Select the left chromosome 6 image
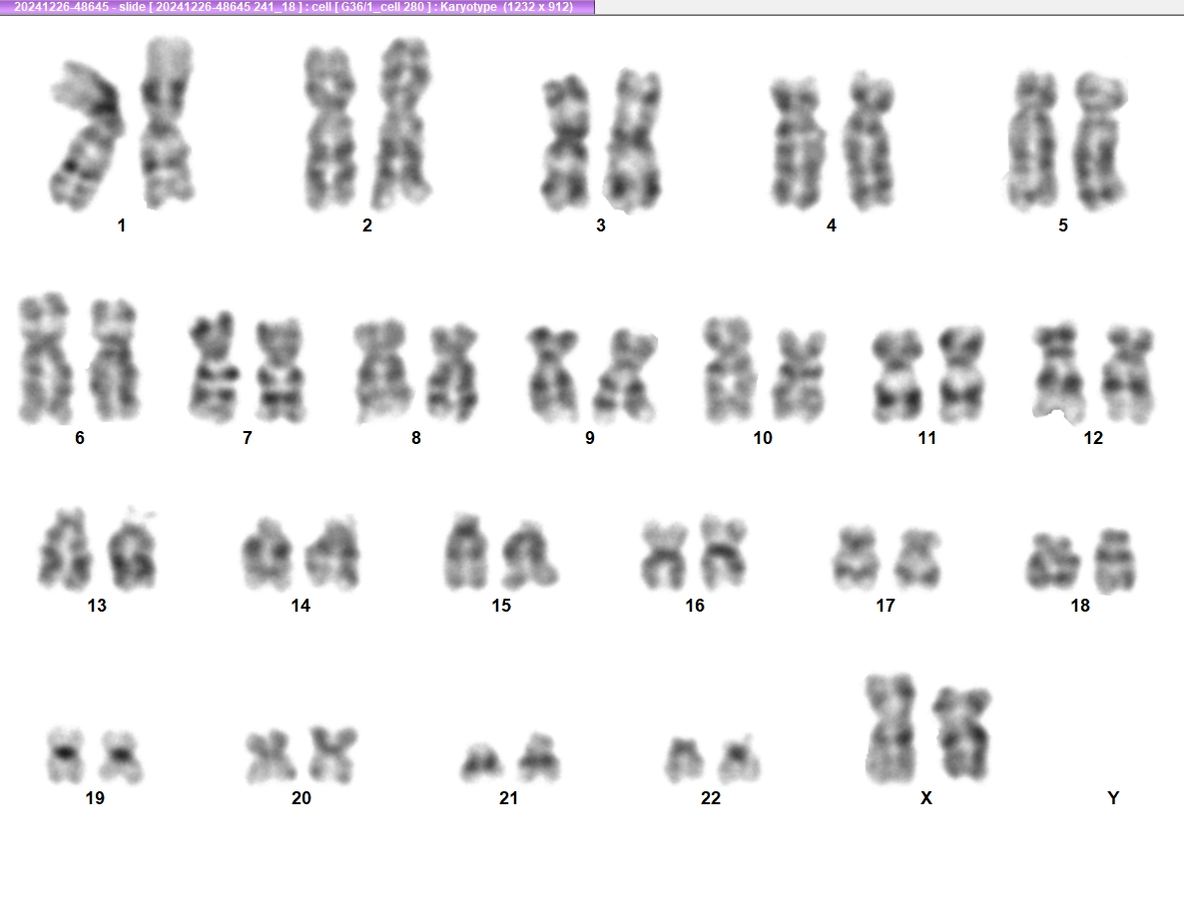 point(45,358)
